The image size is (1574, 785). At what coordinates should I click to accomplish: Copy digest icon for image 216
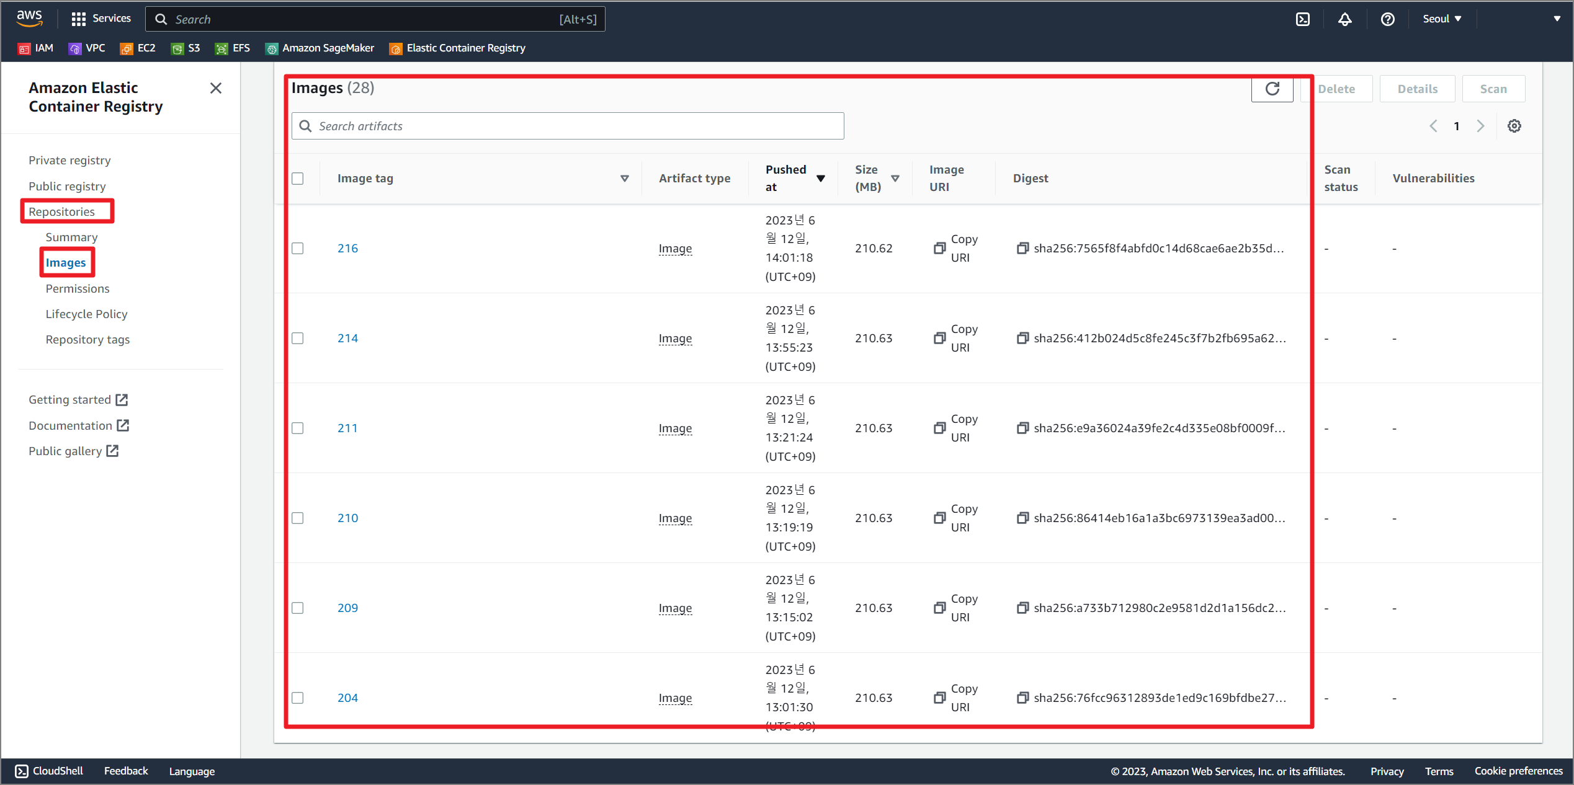pyautogui.click(x=1022, y=249)
